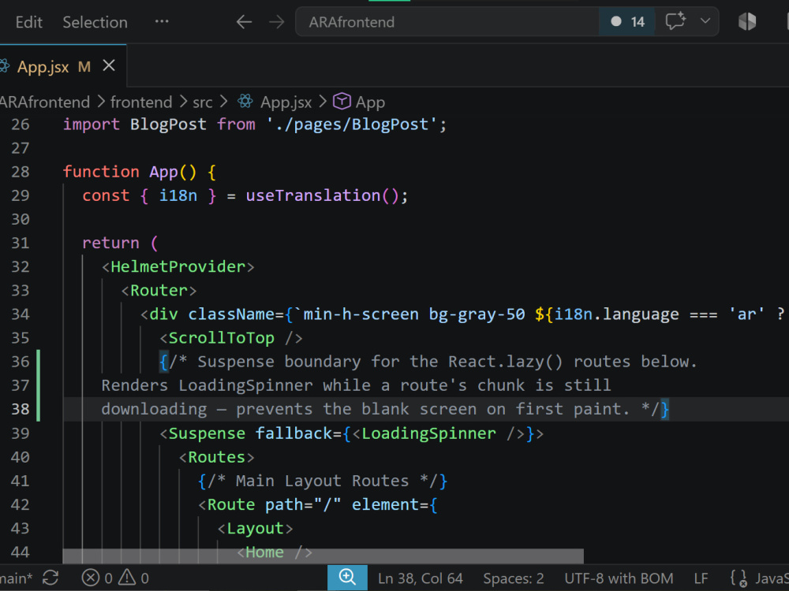Click the ARAfrontend command center search box
The height and width of the screenshot is (591, 789).
point(447,22)
